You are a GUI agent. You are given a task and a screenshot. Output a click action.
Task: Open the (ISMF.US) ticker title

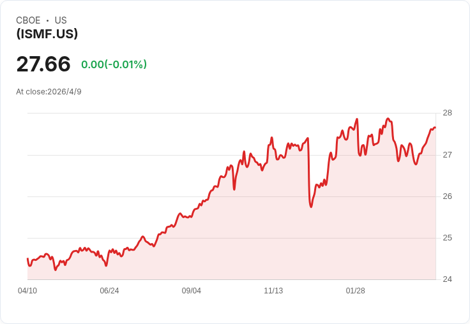click(47, 34)
